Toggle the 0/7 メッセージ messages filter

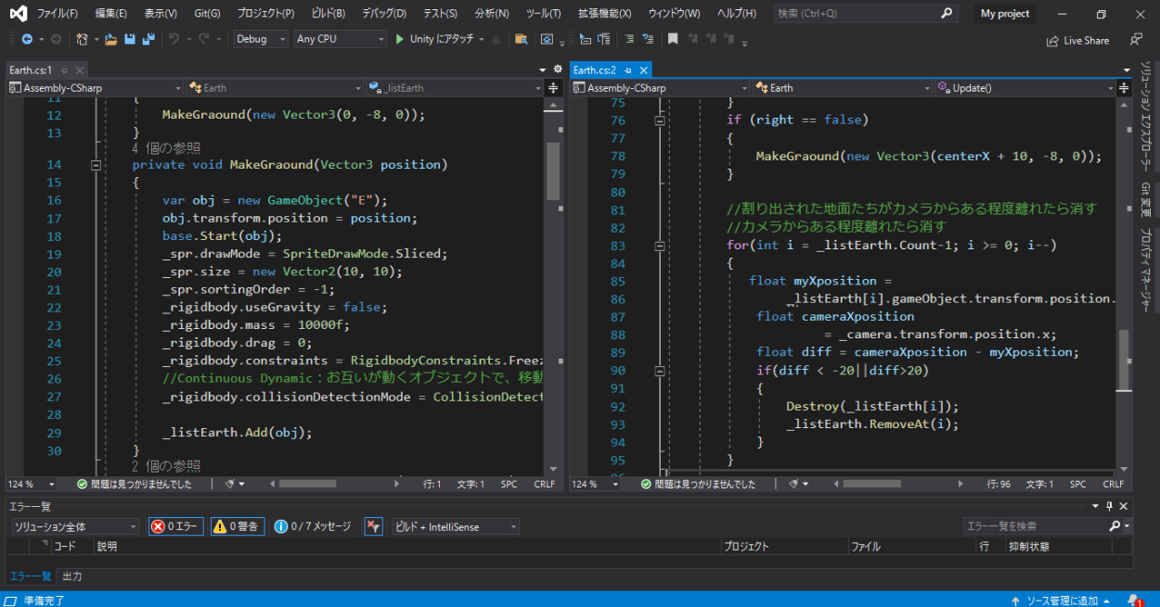click(314, 526)
